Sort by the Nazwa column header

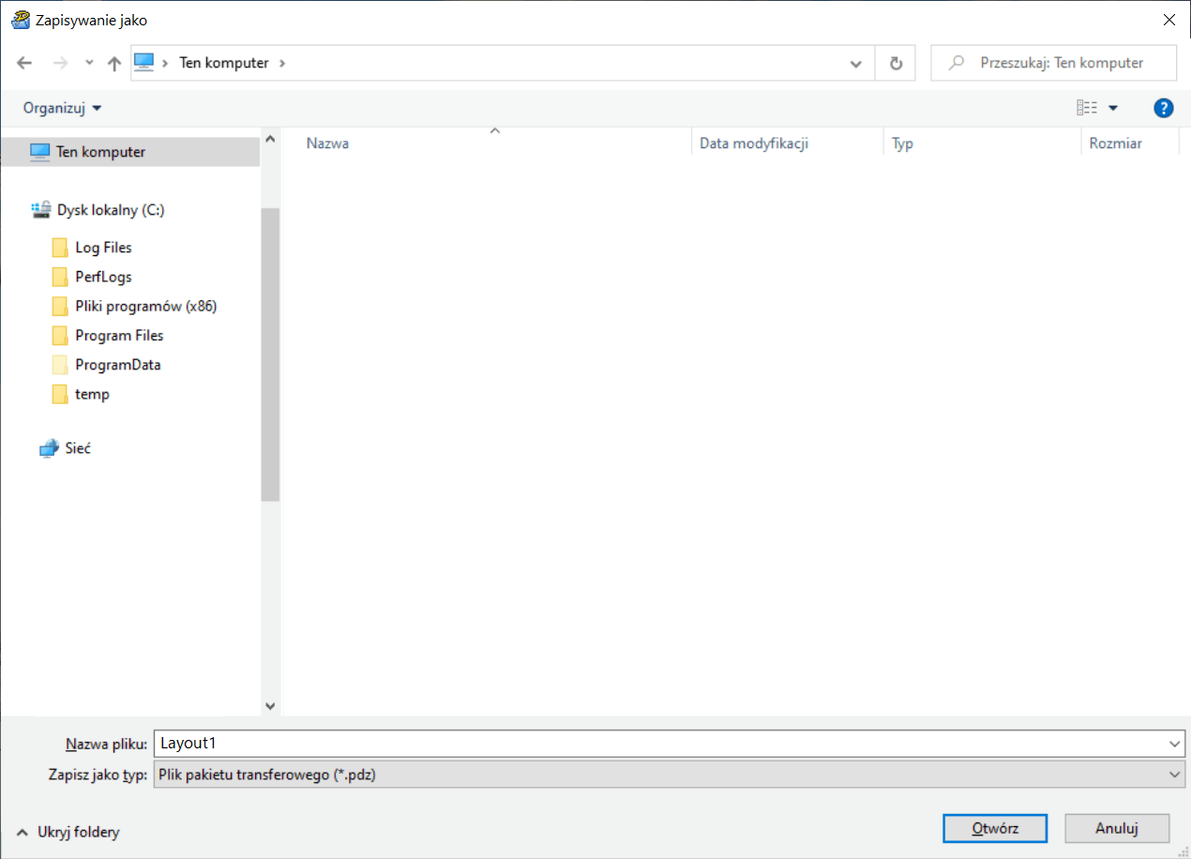click(327, 144)
